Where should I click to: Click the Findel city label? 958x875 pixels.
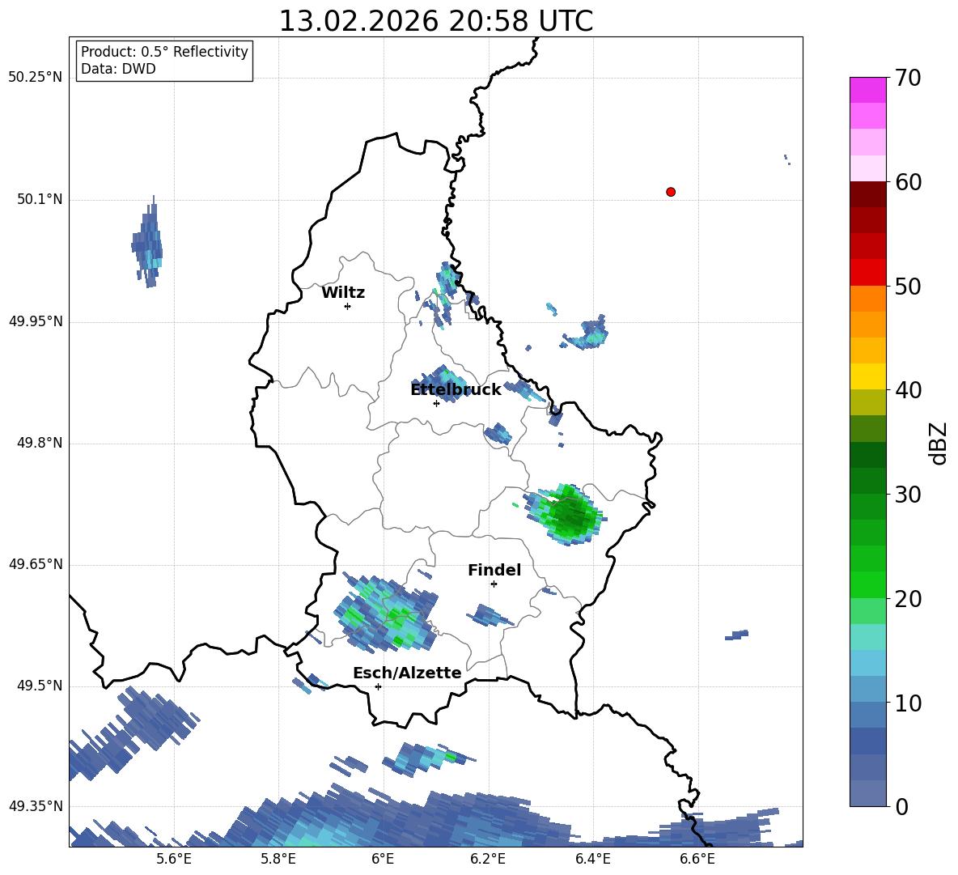[494, 570]
